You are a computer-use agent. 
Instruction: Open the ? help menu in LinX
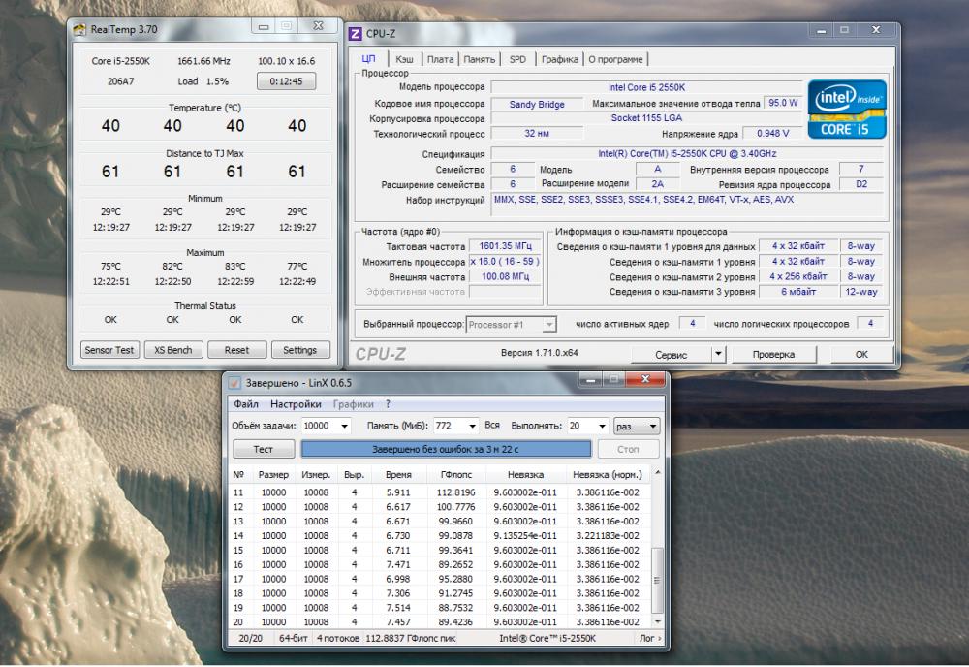click(388, 404)
